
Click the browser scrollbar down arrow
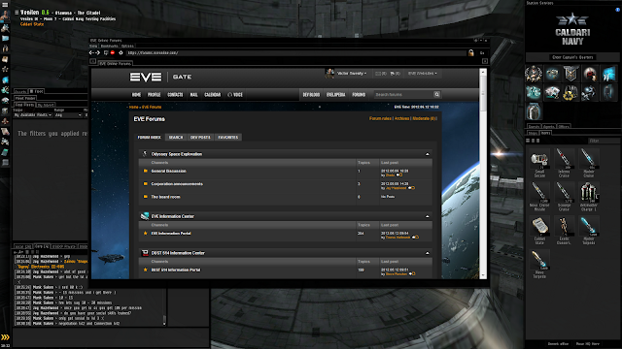point(483,275)
